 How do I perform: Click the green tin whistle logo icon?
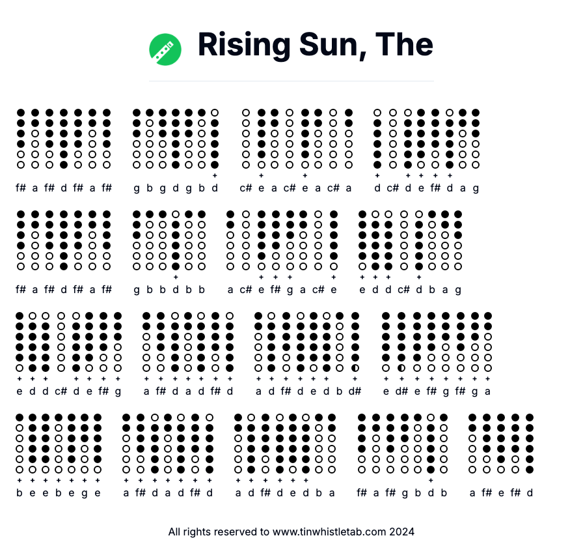pyautogui.click(x=165, y=50)
